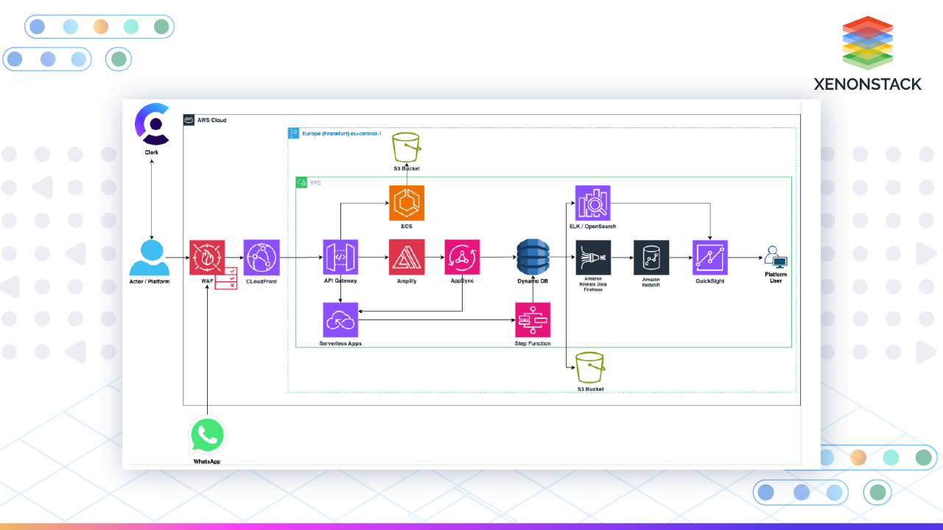
Task: Click the XenonStack logo
Action: (x=867, y=43)
